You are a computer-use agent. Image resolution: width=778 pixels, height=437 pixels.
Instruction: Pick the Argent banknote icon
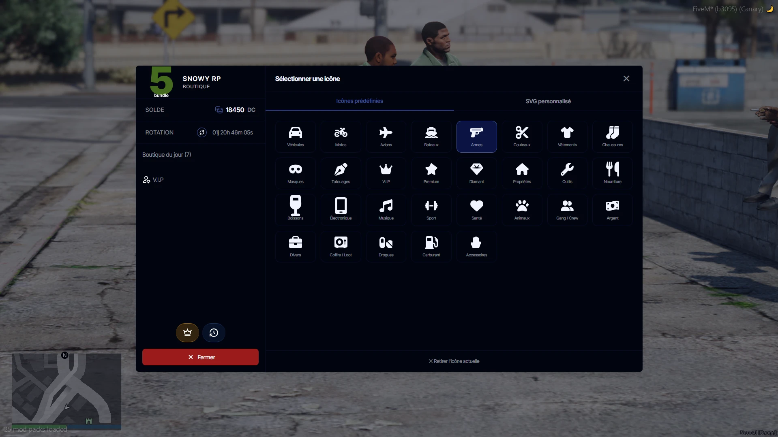tap(613, 210)
